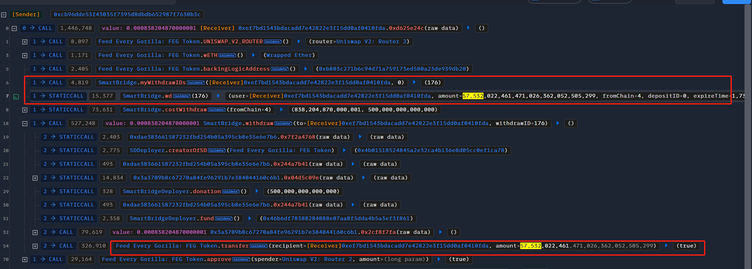Open Calldata badge on costWithdraw row
Viewport: 752px width, 269px height.
pyautogui.click(x=217, y=110)
